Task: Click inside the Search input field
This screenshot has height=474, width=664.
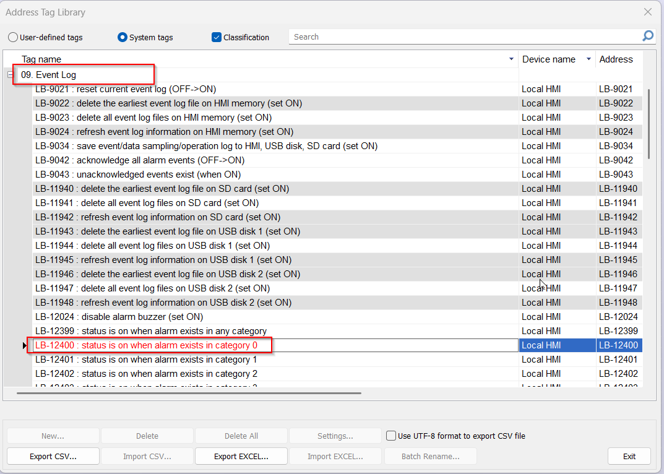Action: [x=464, y=37]
